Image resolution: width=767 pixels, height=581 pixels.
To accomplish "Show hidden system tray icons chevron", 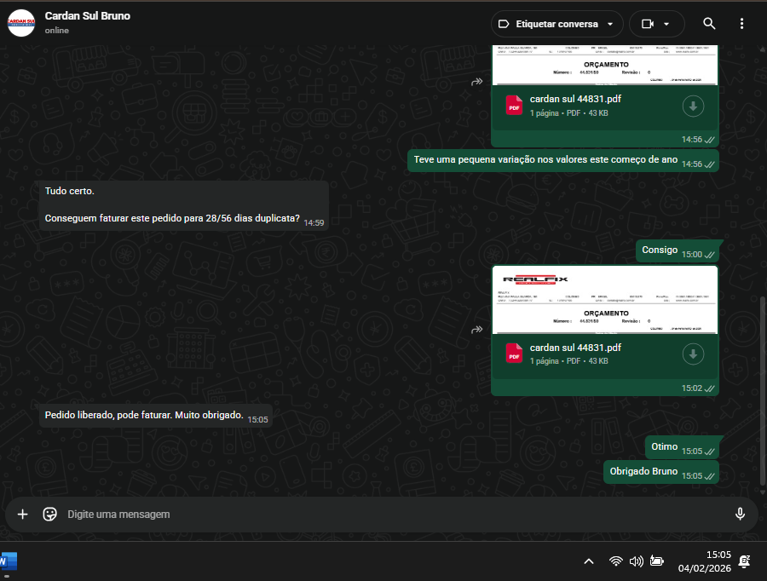I will (x=589, y=561).
